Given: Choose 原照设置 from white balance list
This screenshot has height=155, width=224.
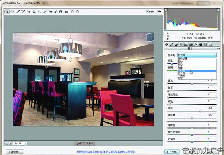Looking at the screenshot, I should [197, 59].
